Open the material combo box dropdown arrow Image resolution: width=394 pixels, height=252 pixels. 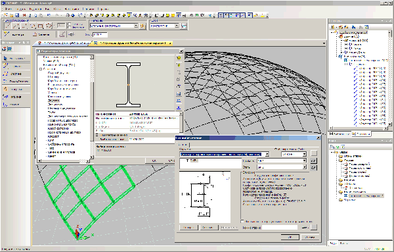tap(136, 26)
